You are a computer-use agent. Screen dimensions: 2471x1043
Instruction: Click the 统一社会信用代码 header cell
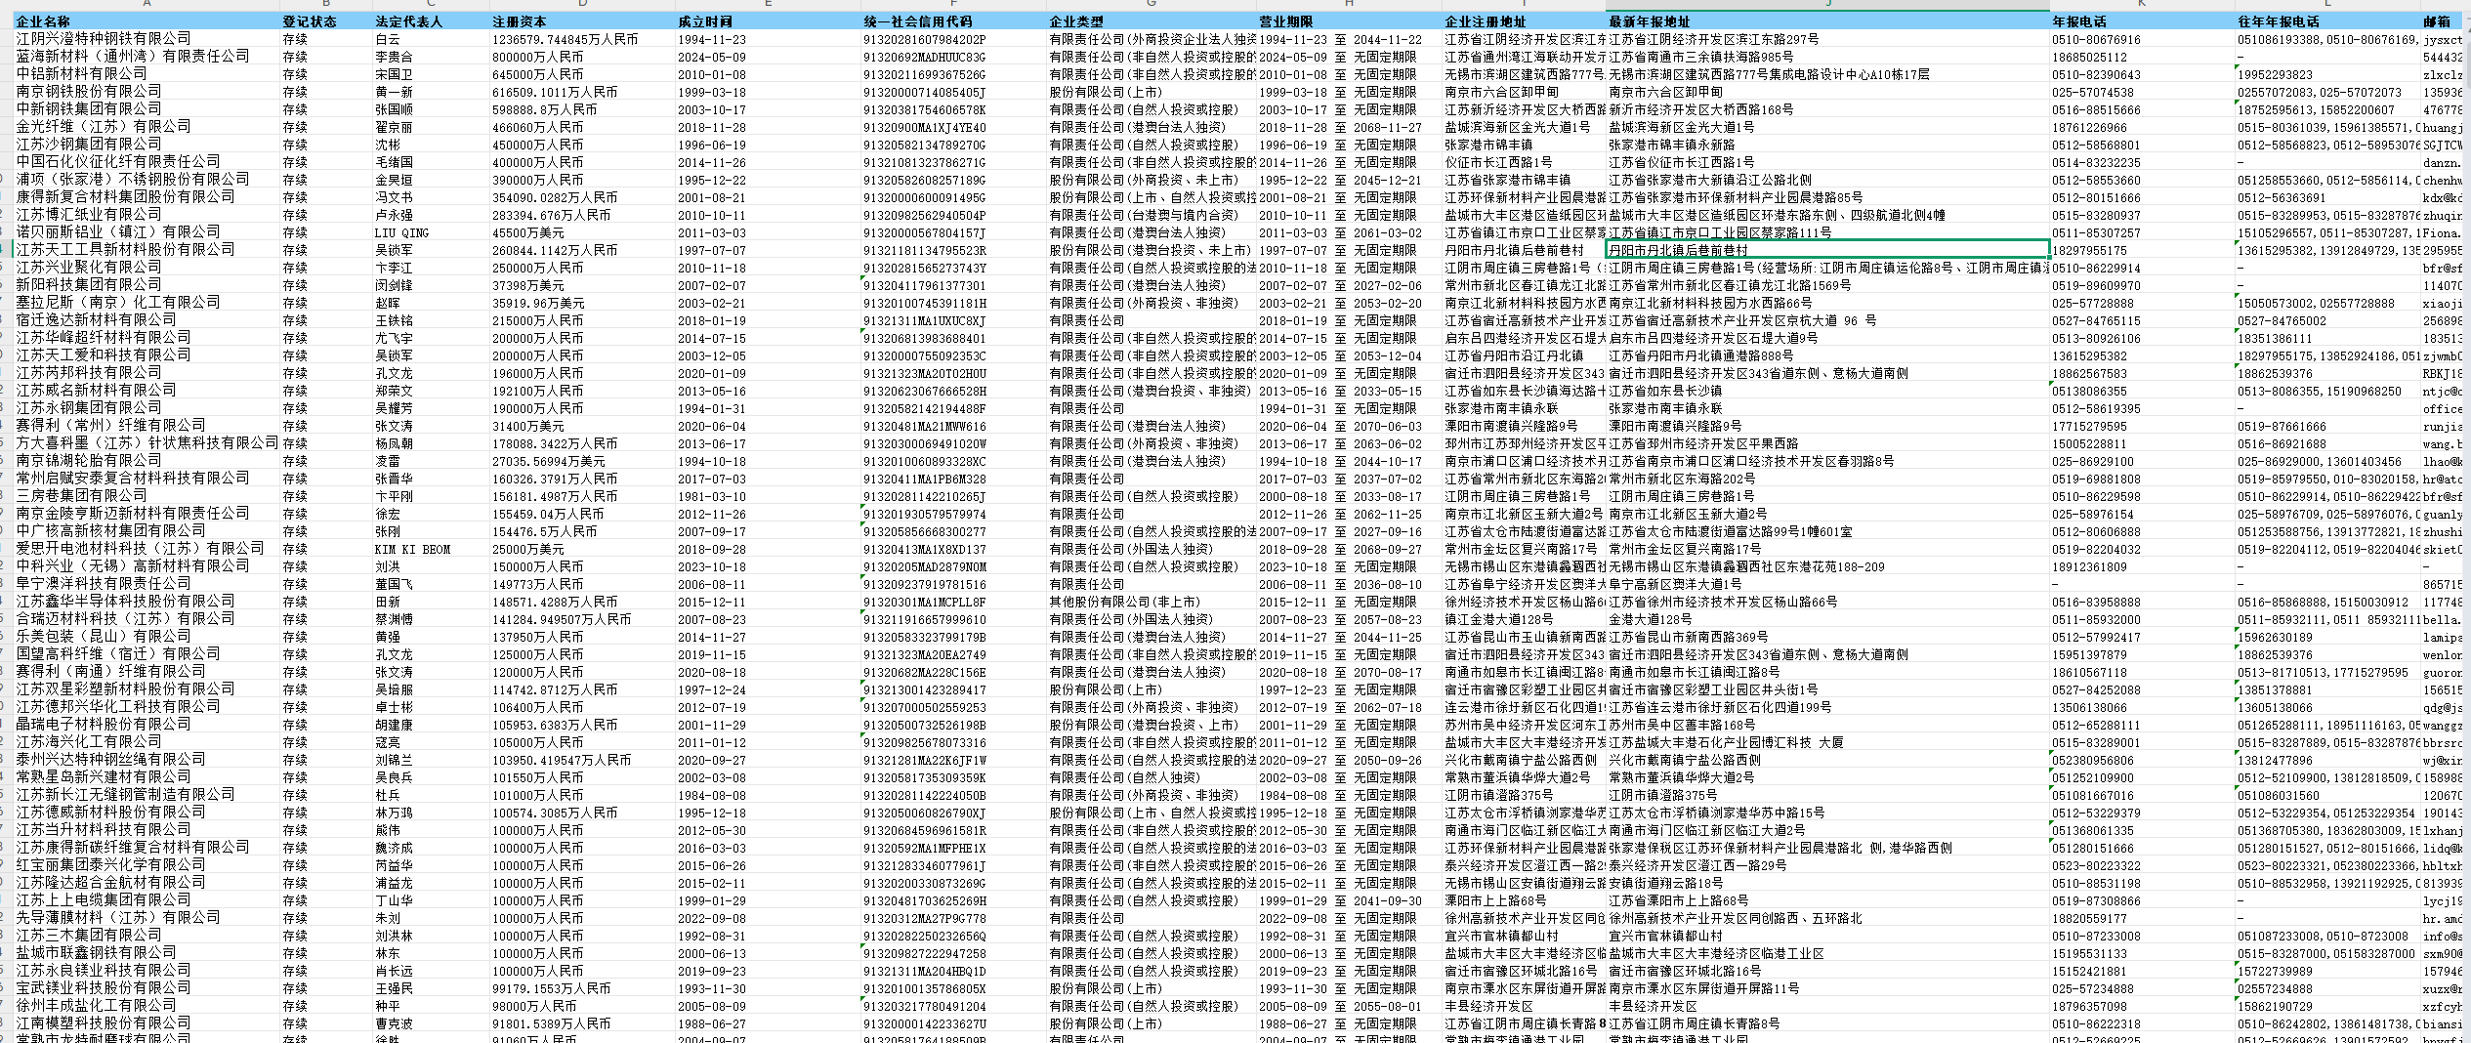point(917,21)
